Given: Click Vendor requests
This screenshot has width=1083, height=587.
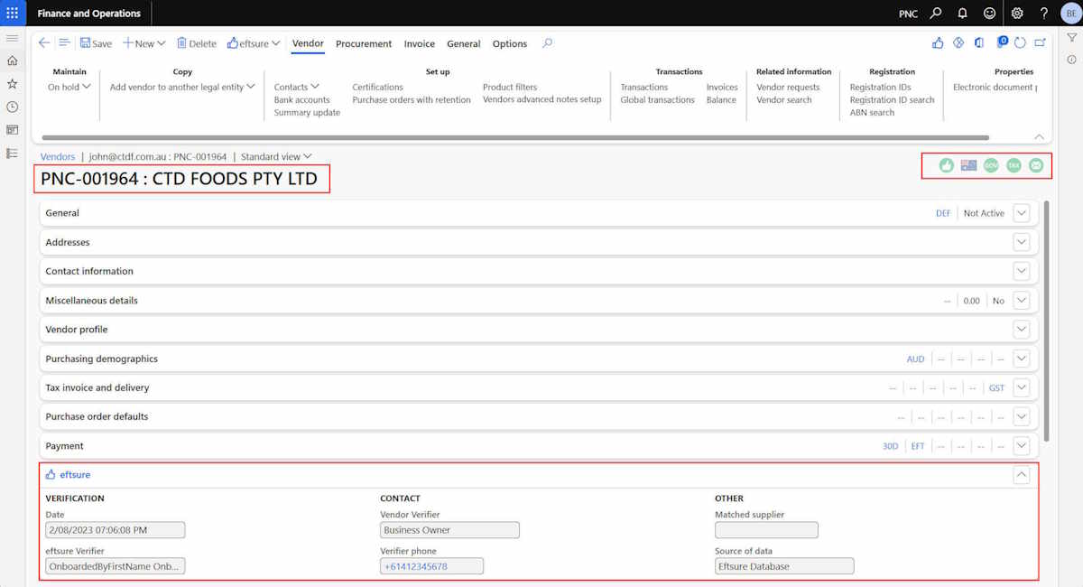Looking at the screenshot, I should [788, 88].
